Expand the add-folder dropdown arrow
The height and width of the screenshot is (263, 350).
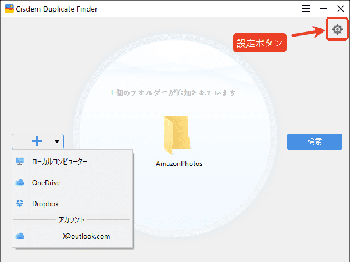[x=57, y=142]
